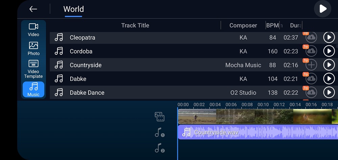Screen dimensions: 338x160
Task: Open the Video media section
Action: click(33, 30)
